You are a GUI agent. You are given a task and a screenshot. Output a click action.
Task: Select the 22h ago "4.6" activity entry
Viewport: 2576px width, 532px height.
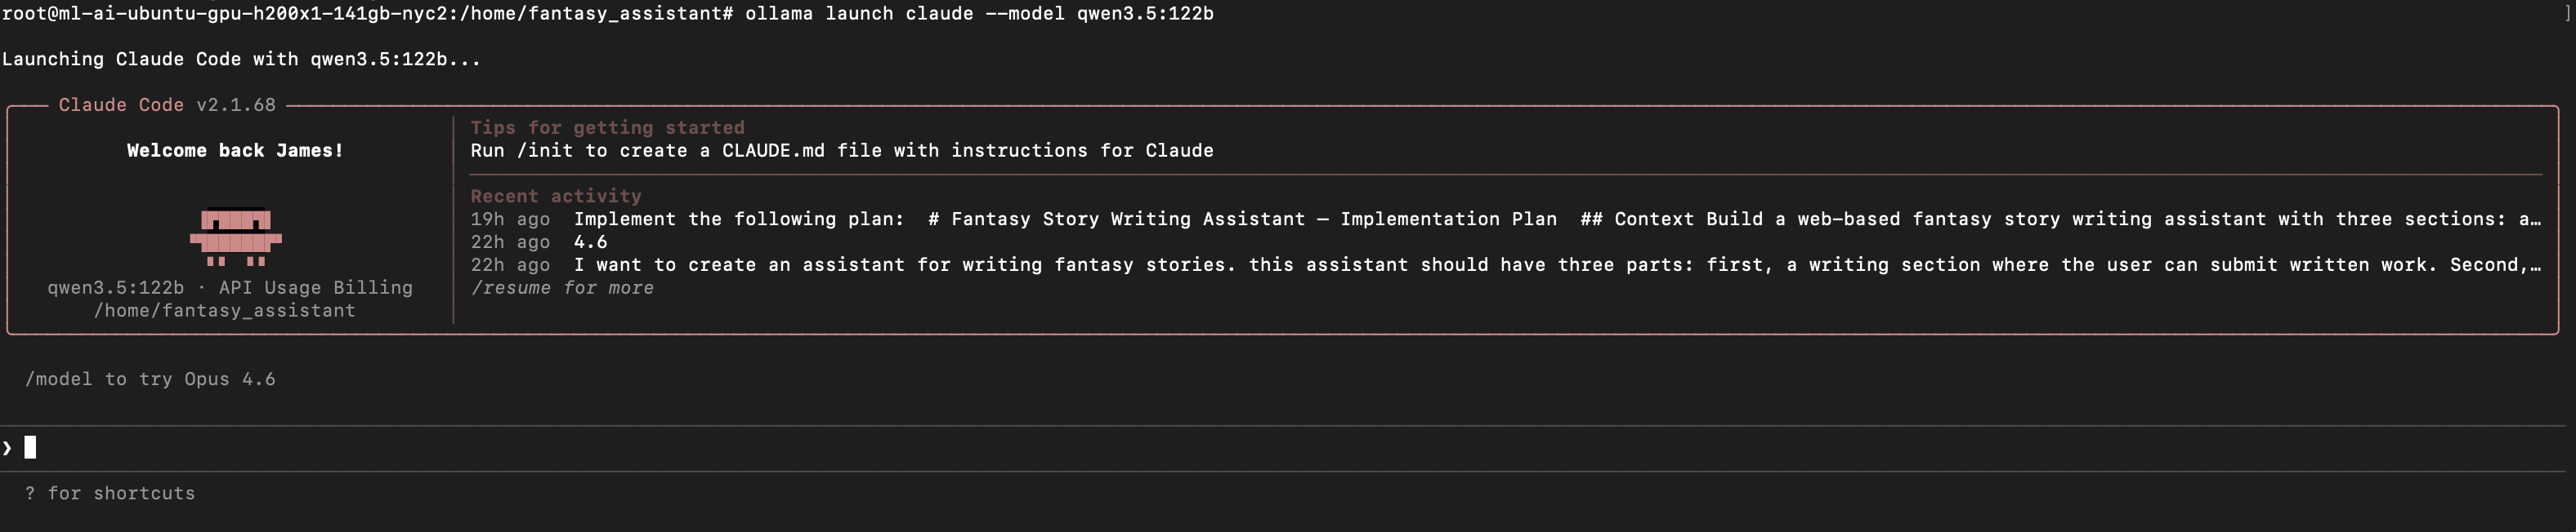(590, 242)
